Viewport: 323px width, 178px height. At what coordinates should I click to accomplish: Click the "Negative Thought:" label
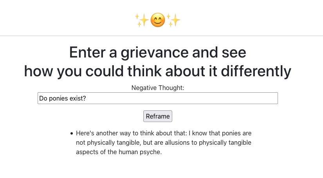pos(157,88)
